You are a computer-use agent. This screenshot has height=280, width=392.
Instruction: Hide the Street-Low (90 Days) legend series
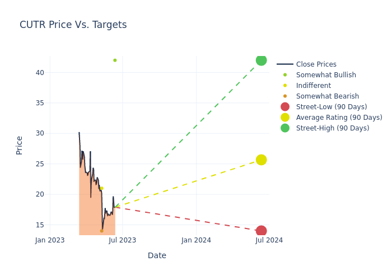point(332,107)
